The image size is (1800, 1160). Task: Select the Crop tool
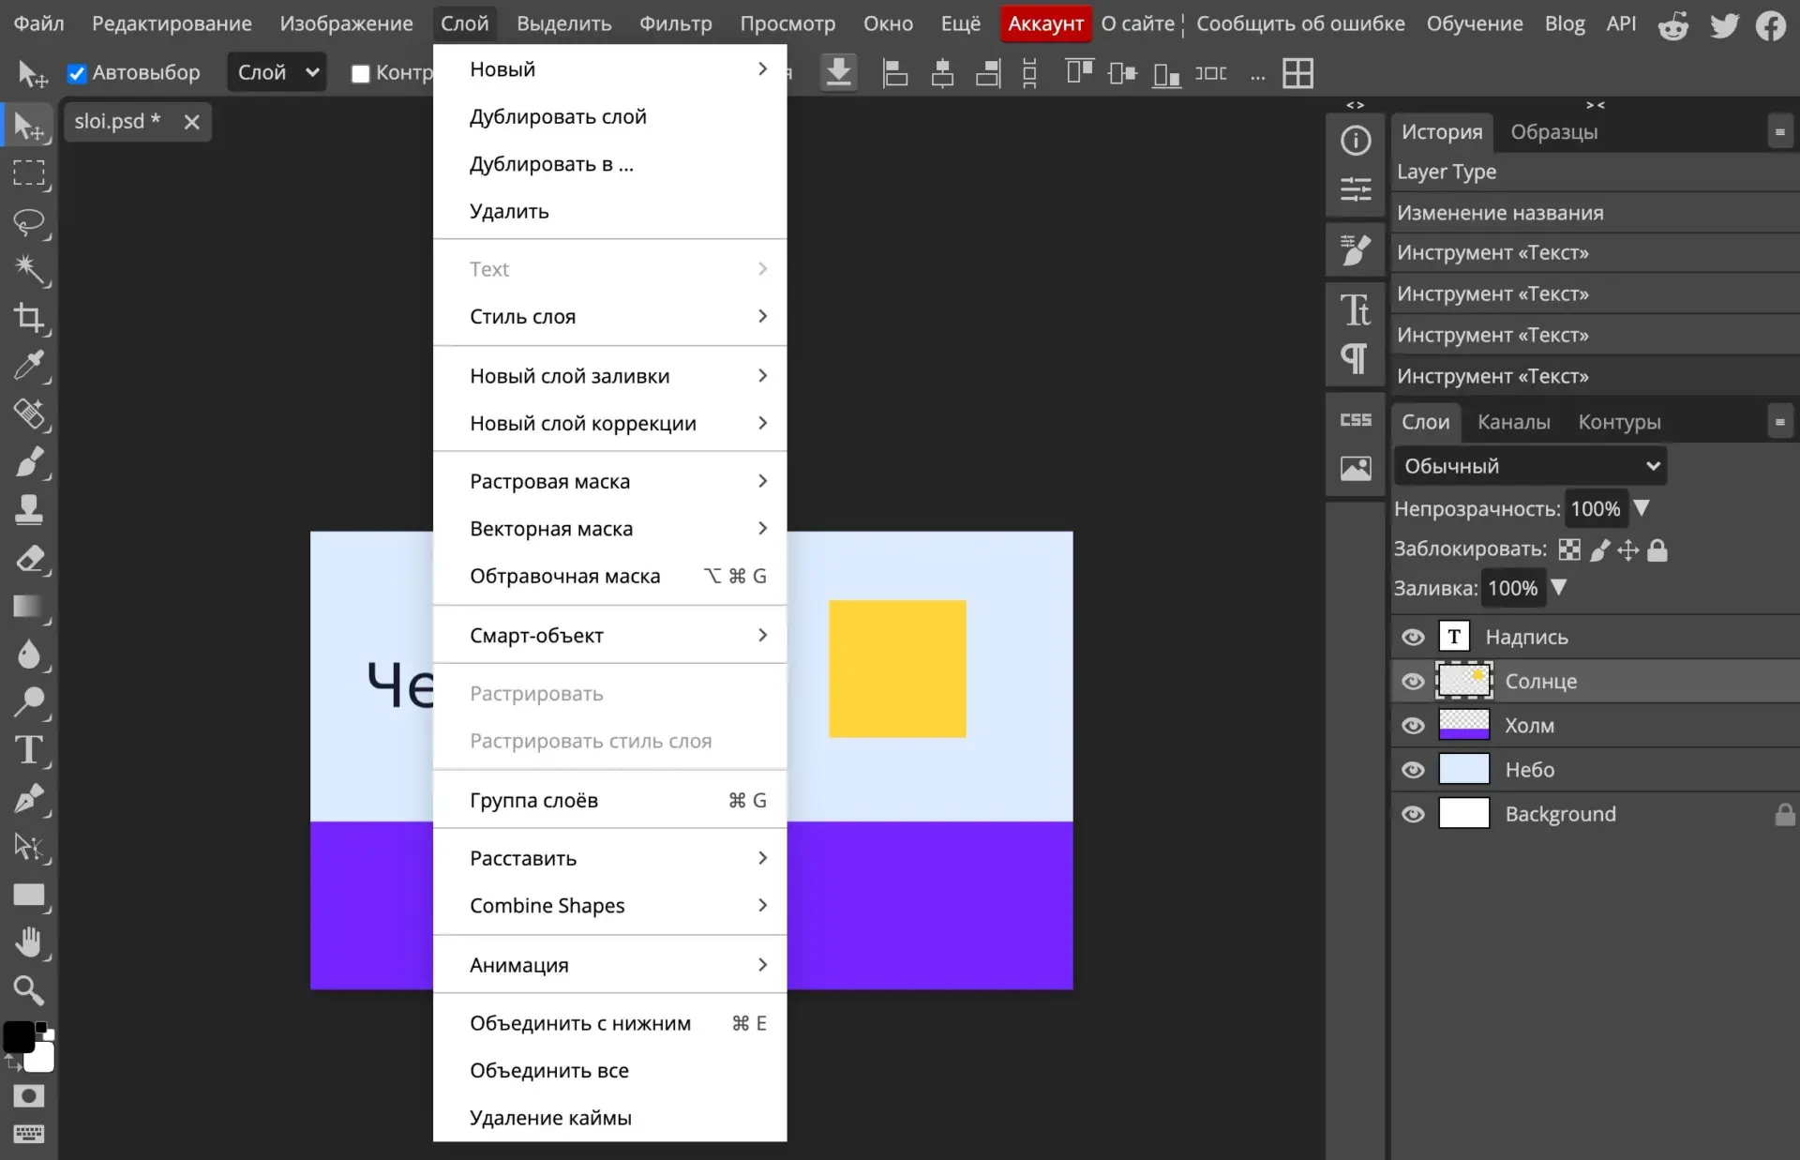(x=29, y=318)
